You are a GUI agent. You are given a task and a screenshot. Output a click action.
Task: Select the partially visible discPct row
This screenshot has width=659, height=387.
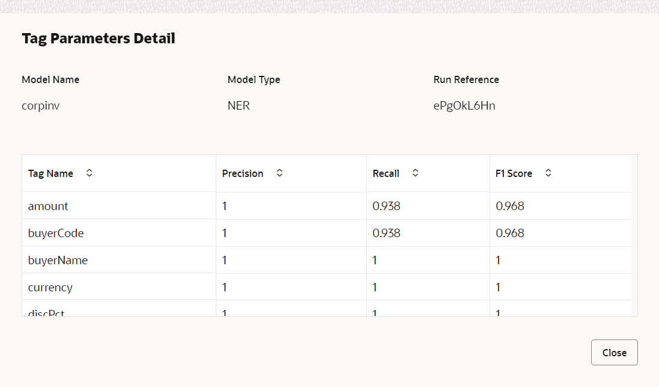pyautogui.click(x=326, y=309)
